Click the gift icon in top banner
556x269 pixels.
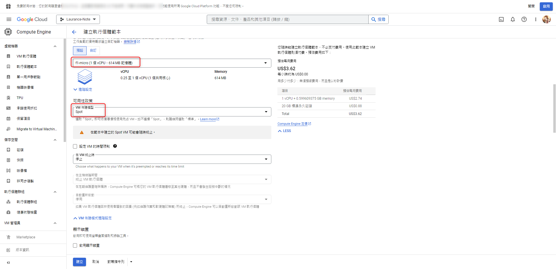point(8,6)
